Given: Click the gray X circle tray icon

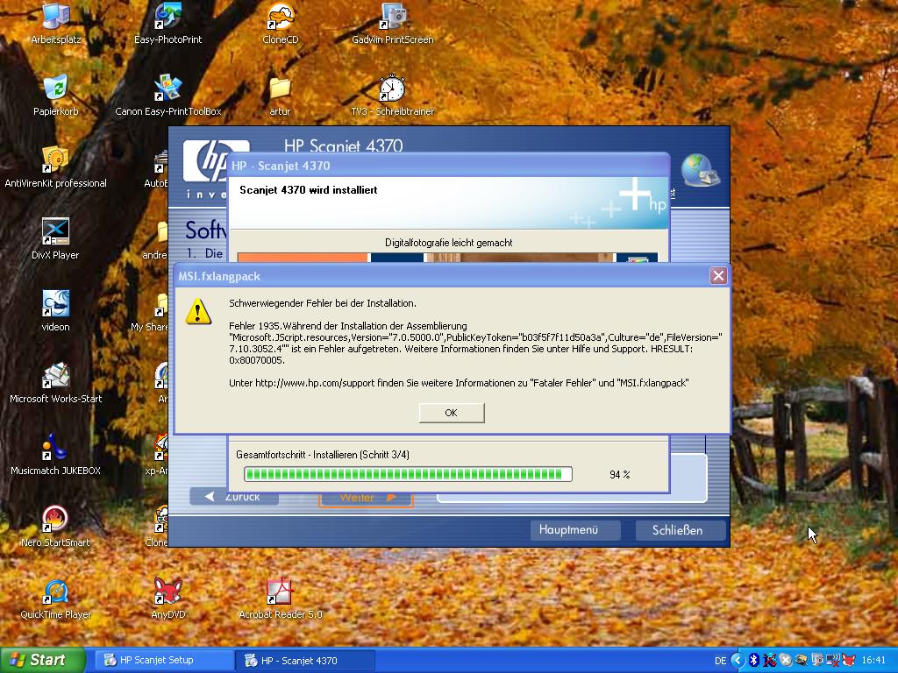Looking at the screenshot, I should (786, 661).
